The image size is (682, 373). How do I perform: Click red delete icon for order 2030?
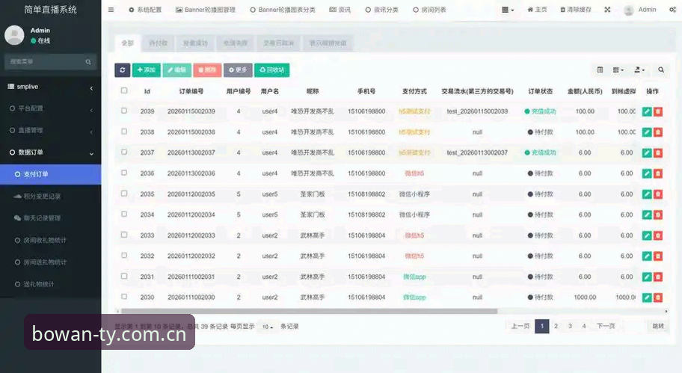coord(657,298)
